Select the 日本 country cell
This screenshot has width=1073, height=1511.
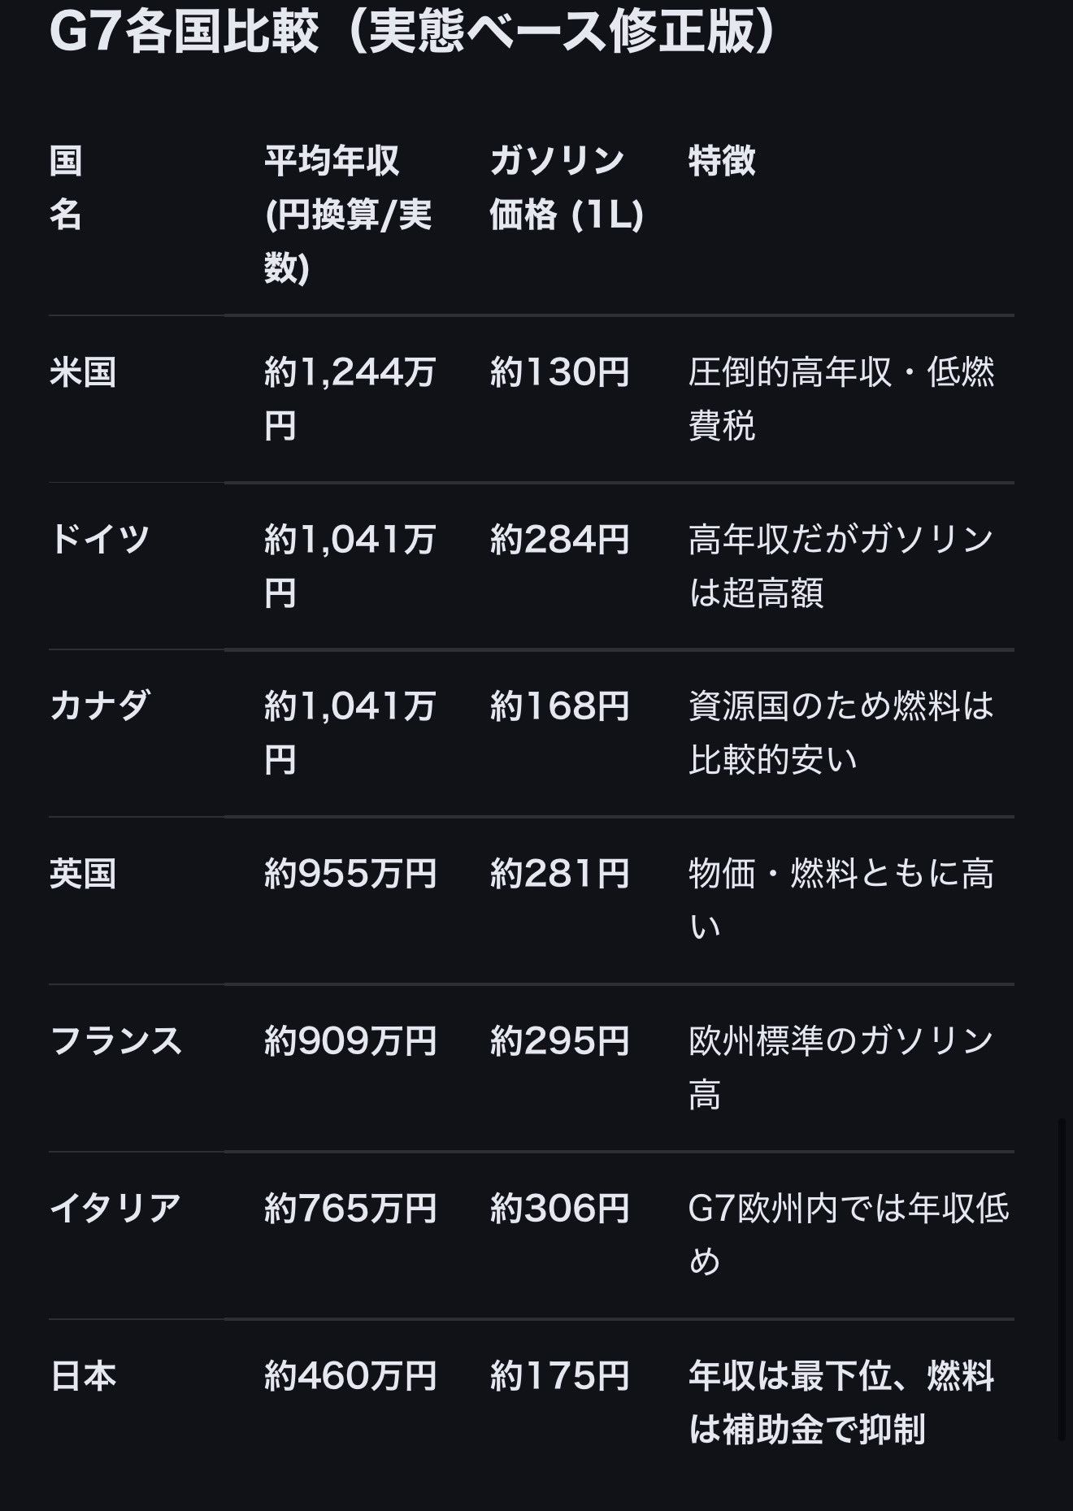(x=83, y=1376)
